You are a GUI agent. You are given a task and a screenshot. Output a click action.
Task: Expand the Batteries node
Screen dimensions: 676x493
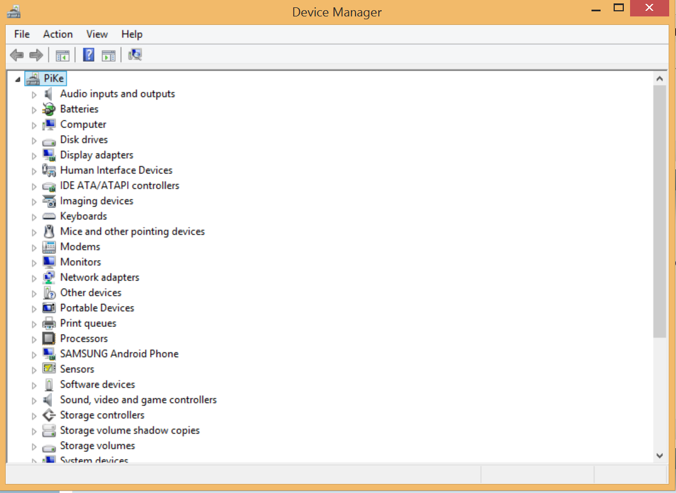tap(34, 110)
